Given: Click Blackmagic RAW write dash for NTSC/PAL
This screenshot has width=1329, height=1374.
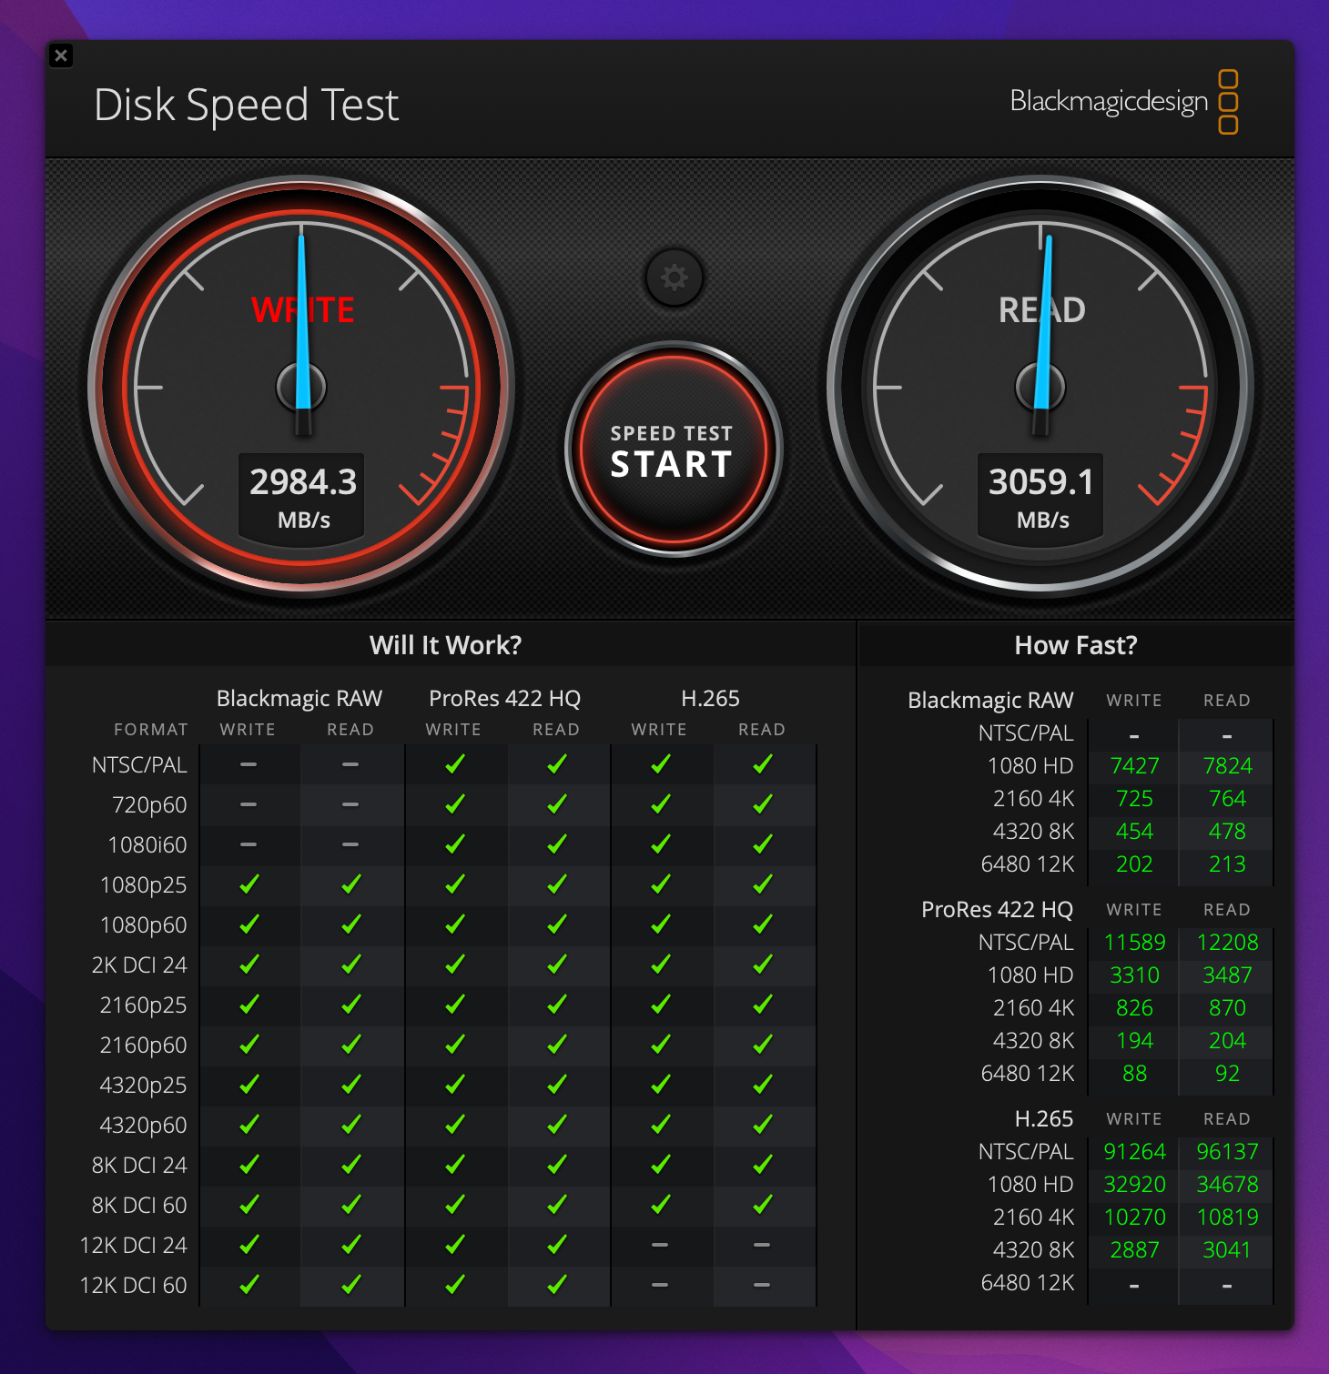Looking at the screenshot, I should click(x=249, y=764).
